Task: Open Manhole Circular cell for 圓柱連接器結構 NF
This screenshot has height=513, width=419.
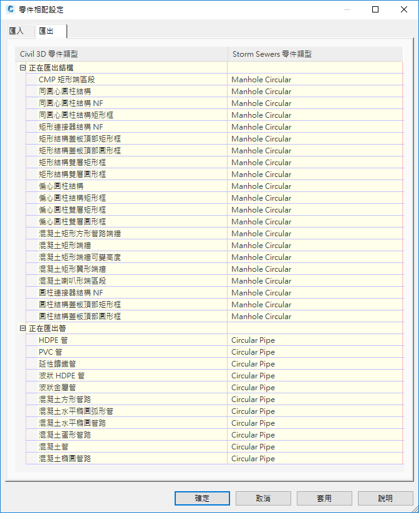Action: tap(315, 292)
